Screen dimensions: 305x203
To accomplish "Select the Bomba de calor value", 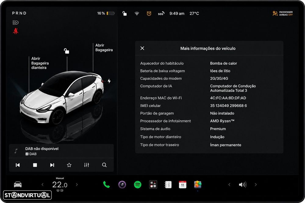I will click(224, 63).
